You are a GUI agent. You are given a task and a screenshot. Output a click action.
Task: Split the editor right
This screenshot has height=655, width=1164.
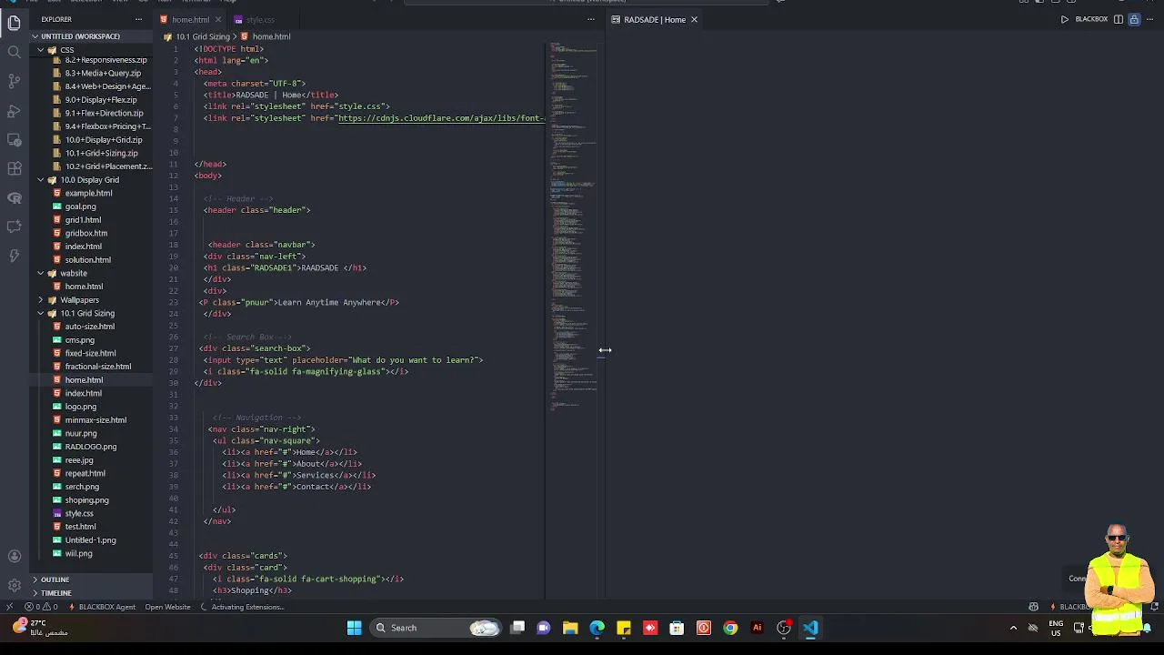(1119, 19)
